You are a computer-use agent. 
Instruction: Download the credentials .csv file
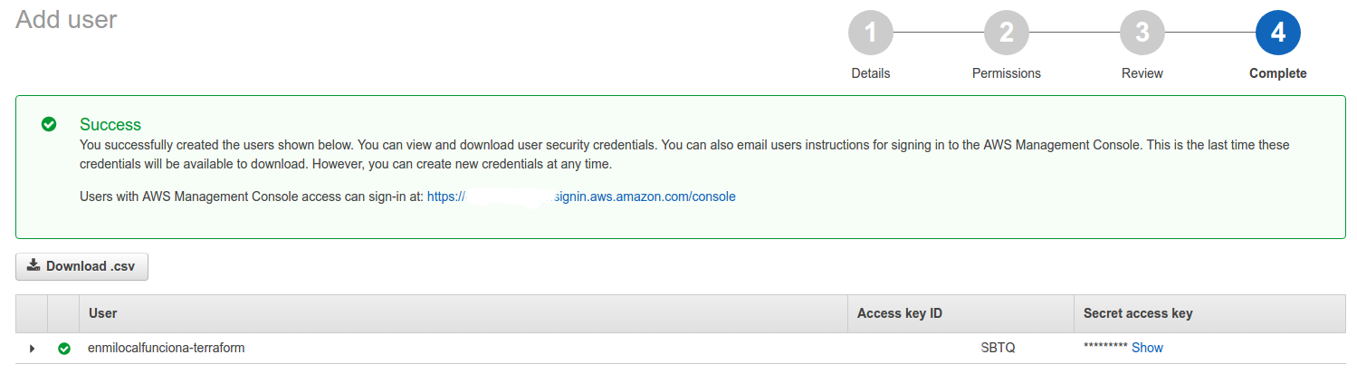(x=81, y=266)
